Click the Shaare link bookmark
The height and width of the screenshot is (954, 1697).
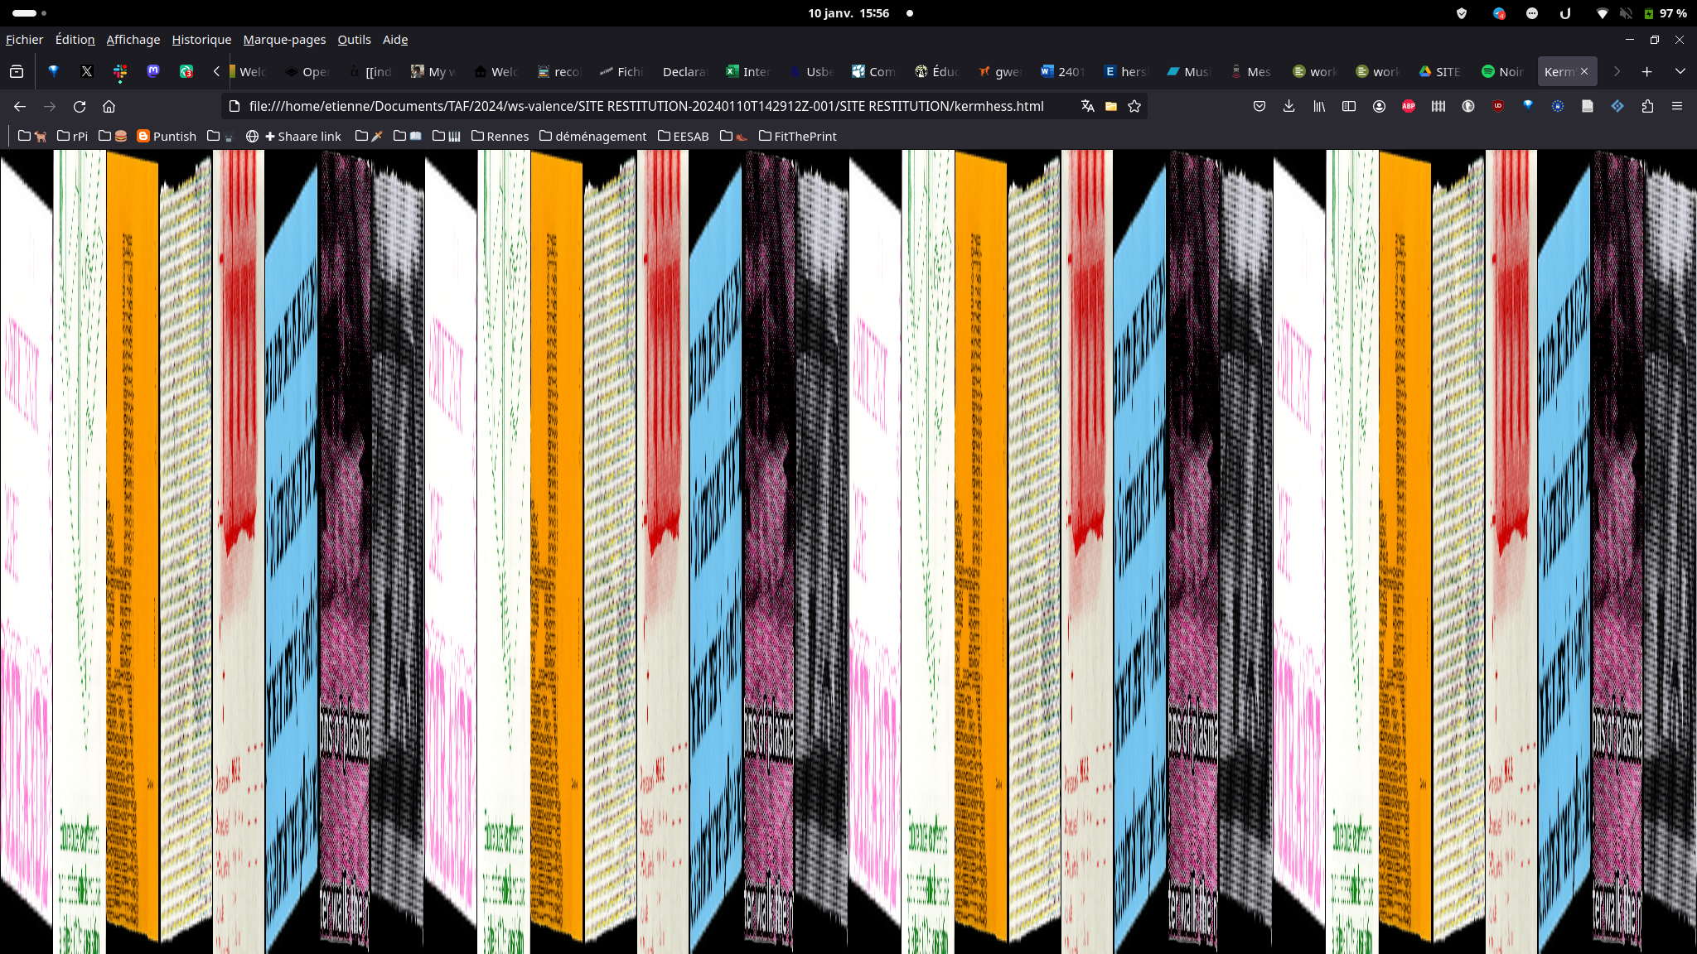point(302,136)
